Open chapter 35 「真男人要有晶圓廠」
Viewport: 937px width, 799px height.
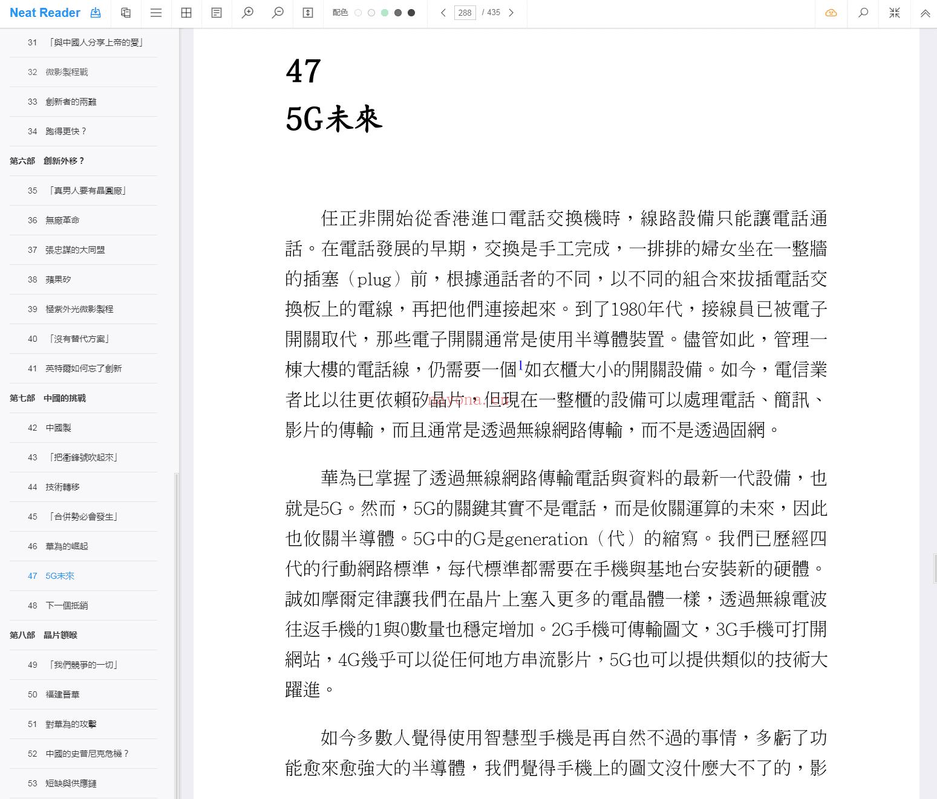coord(83,191)
